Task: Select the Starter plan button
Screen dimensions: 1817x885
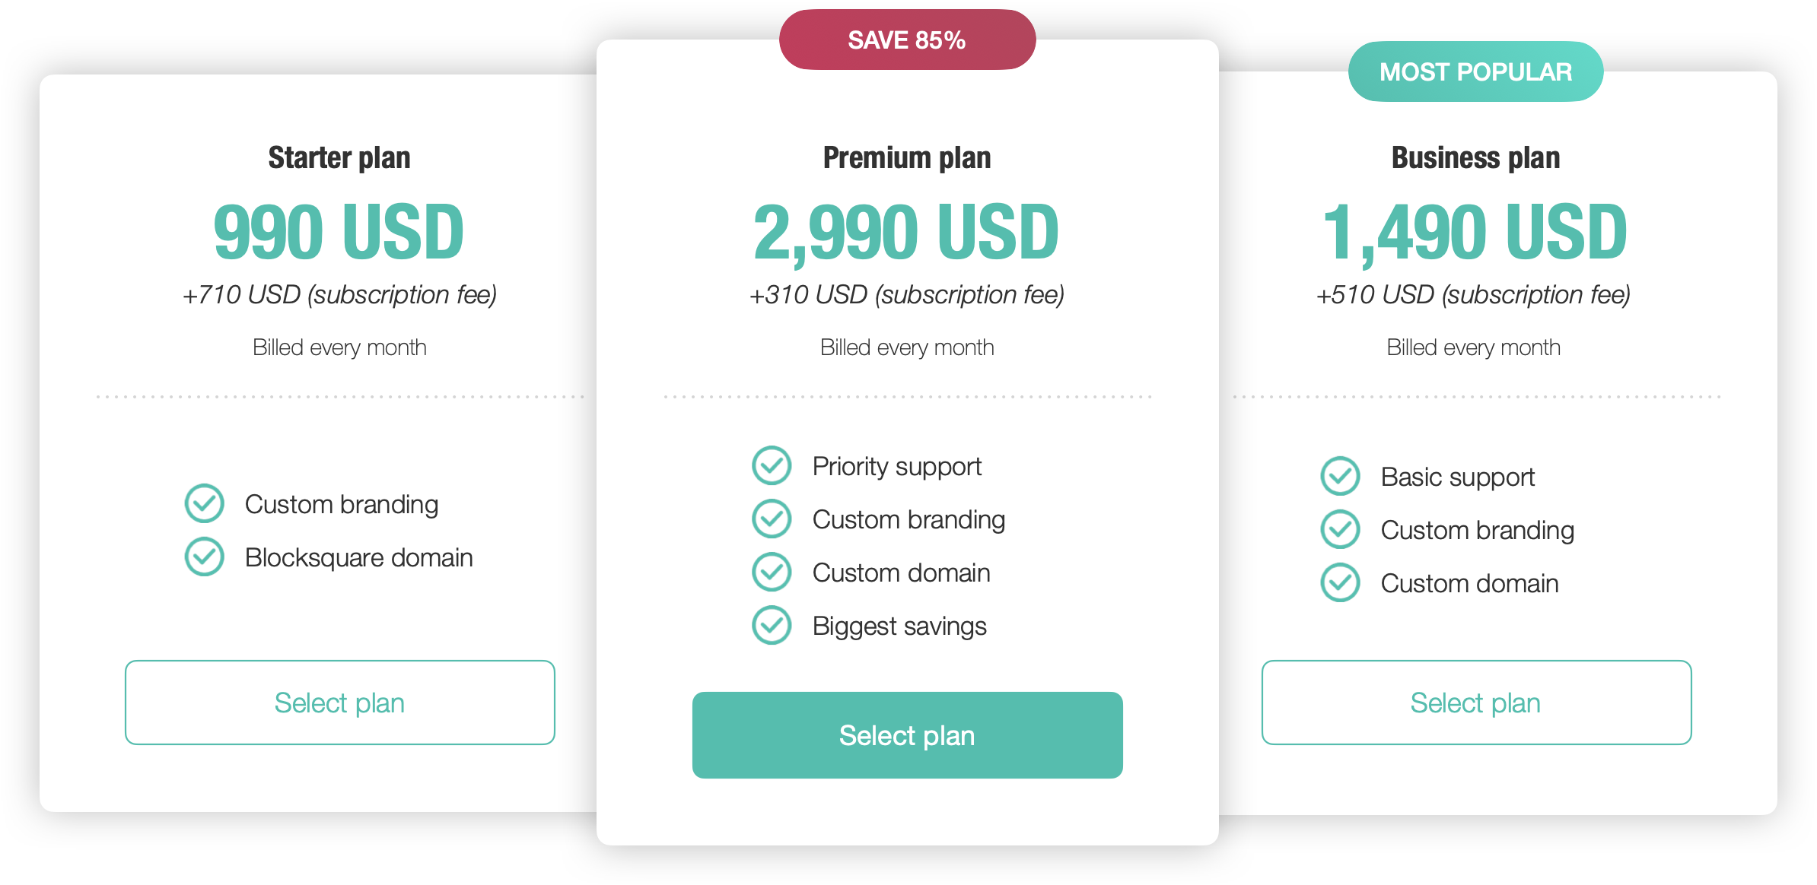Action: click(339, 703)
